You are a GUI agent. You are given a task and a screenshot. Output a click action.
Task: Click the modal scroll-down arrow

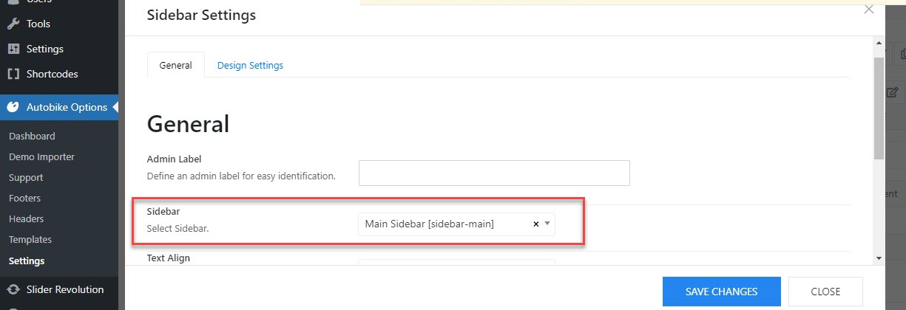pyautogui.click(x=879, y=258)
